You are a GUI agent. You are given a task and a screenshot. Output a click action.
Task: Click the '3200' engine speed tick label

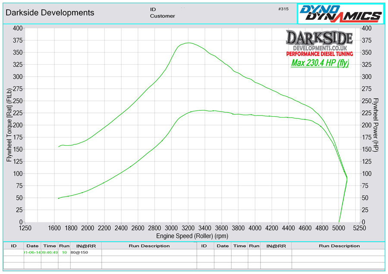click(x=188, y=228)
